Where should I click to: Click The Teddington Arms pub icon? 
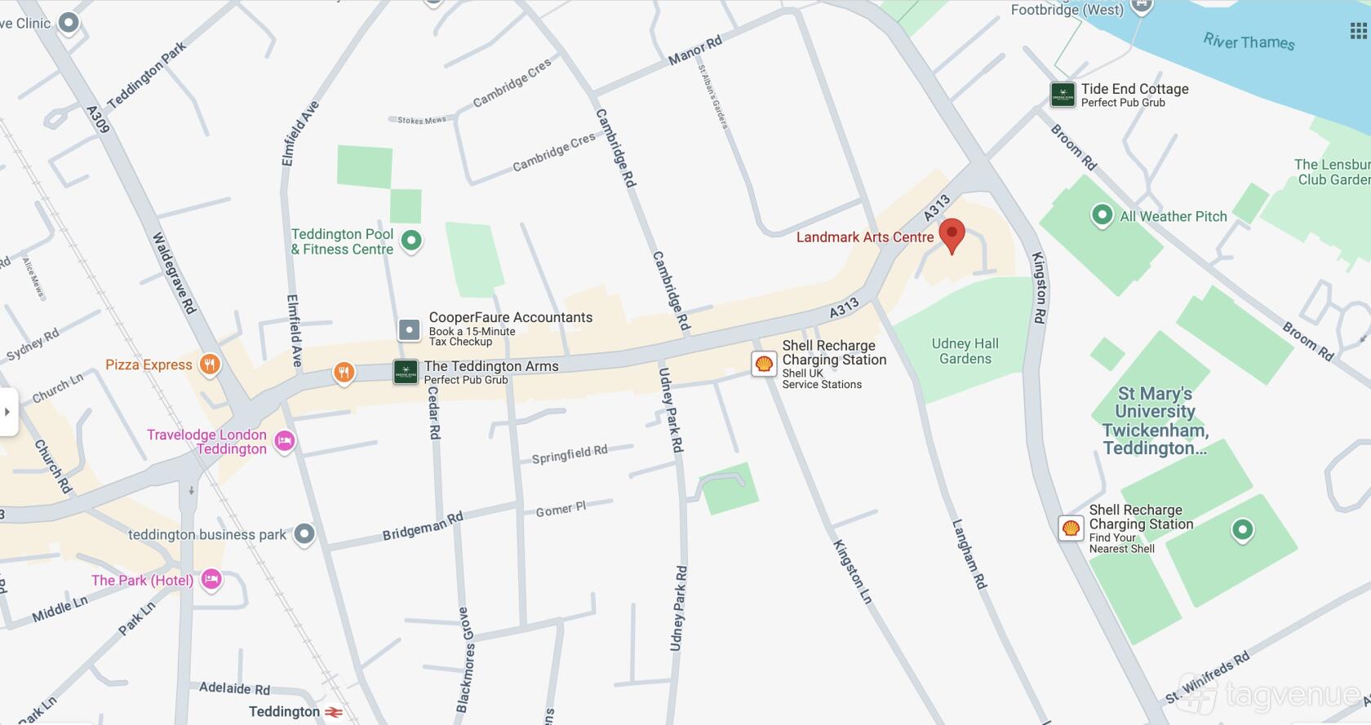click(406, 372)
